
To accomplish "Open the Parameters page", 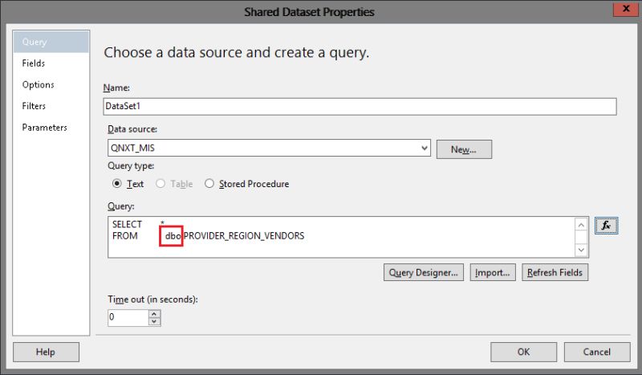I will 51,128.
